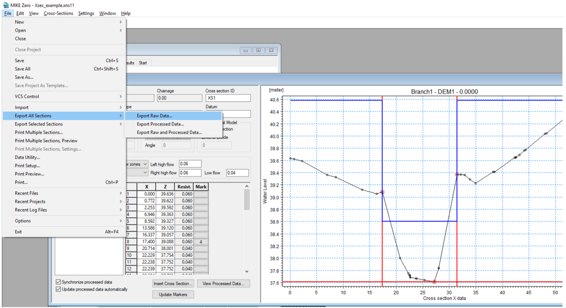Open the zones dropdown beside Left high flow
This screenshot has height=308, width=566.
(145, 164)
